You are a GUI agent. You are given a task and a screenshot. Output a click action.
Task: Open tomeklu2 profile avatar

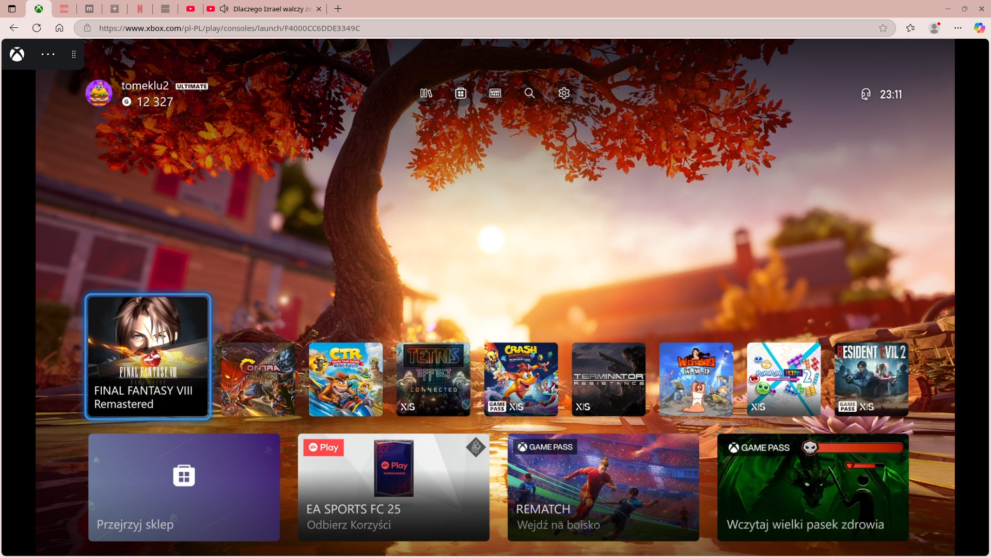(99, 94)
